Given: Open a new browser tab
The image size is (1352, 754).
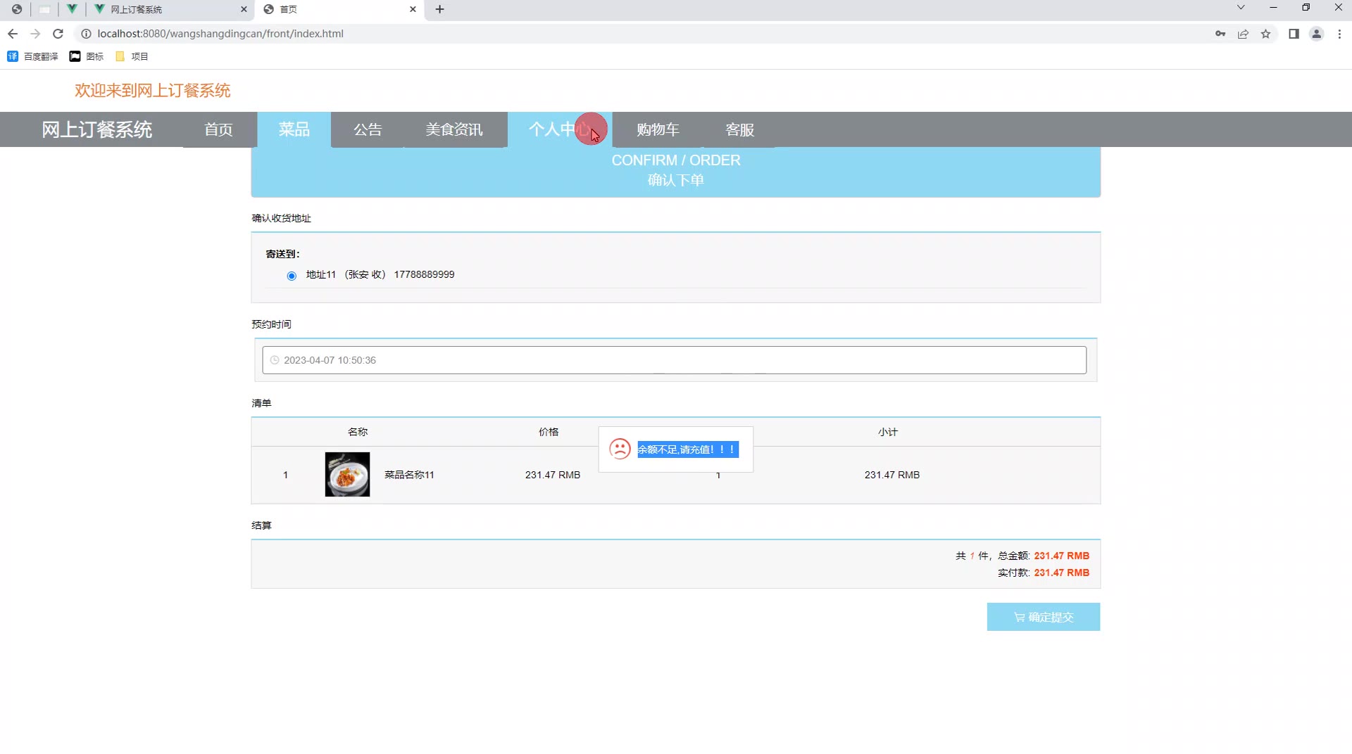Looking at the screenshot, I should 439,9.
